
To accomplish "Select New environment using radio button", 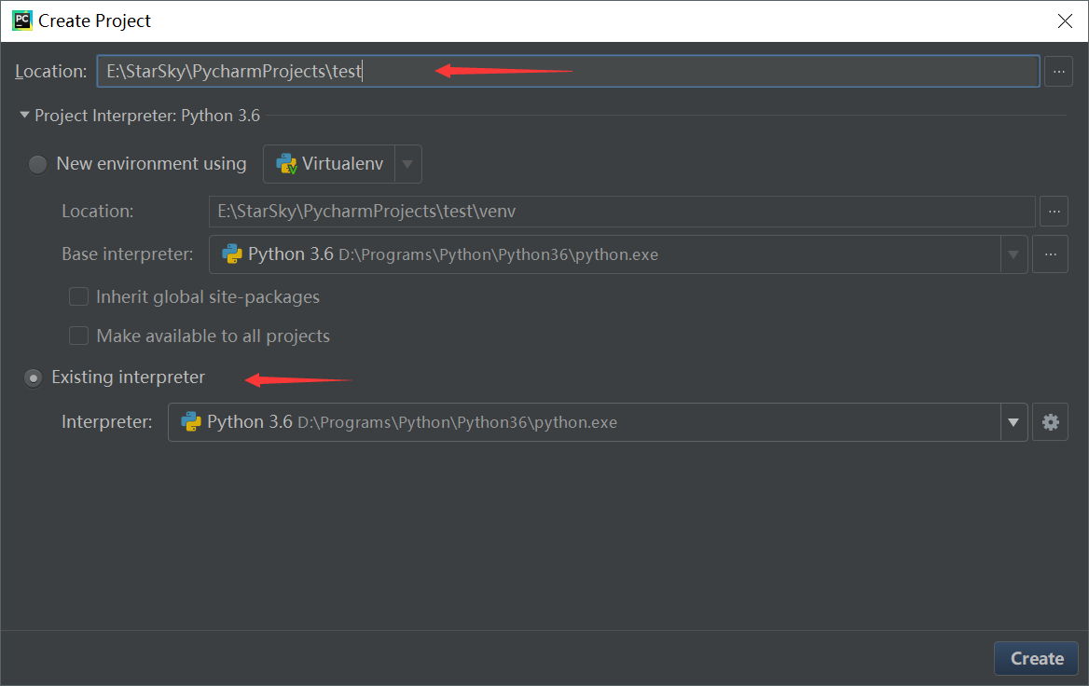I will click(37, 165).
